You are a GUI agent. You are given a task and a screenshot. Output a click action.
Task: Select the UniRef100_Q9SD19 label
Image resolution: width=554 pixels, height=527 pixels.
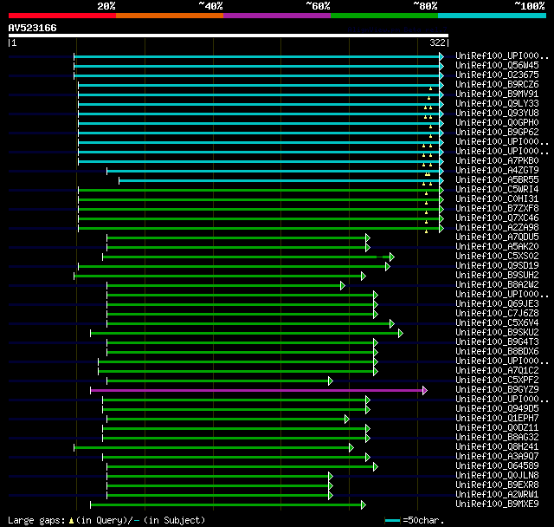497,265
